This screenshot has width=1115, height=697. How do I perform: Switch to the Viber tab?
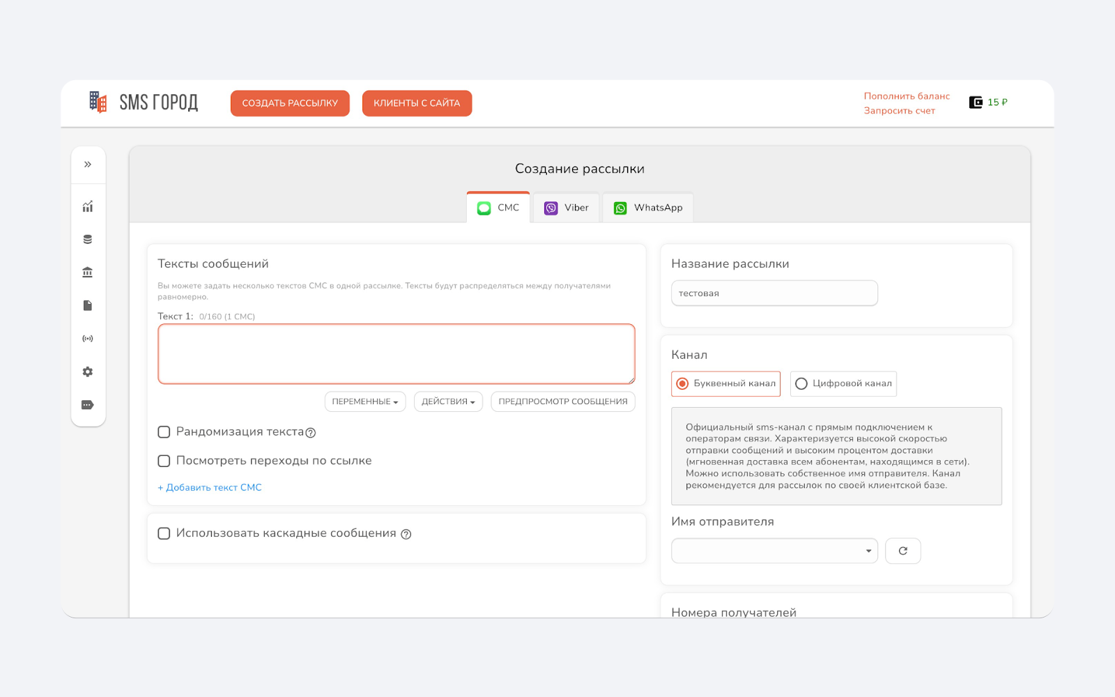click(567, 208)
